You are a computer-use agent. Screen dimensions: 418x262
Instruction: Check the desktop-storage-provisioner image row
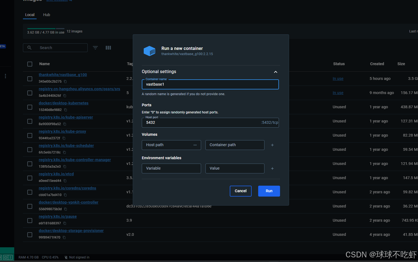[30, 235]
